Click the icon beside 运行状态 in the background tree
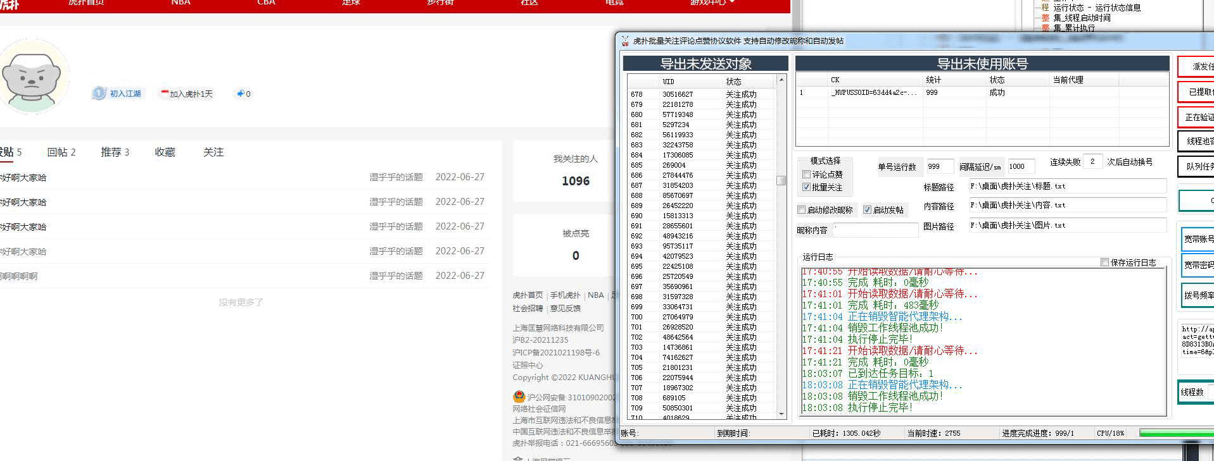 tap(1046, 8)
